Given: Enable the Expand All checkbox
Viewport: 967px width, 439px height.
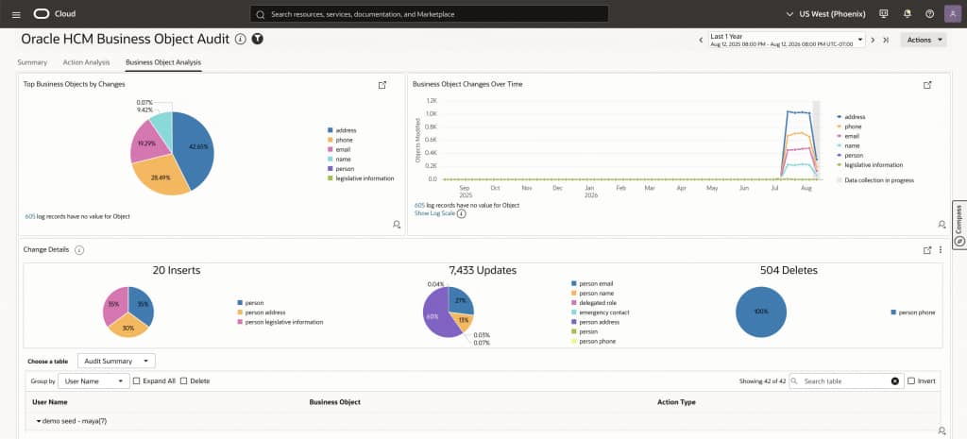Looking at the screenshot, I should pyautogui.click(x=137, y=381).
